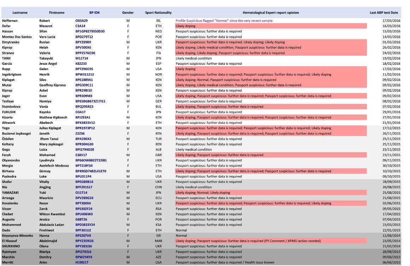410x266 pixels.
Task: Click nationality IRL cell
Action: click(x=158, y=21)
